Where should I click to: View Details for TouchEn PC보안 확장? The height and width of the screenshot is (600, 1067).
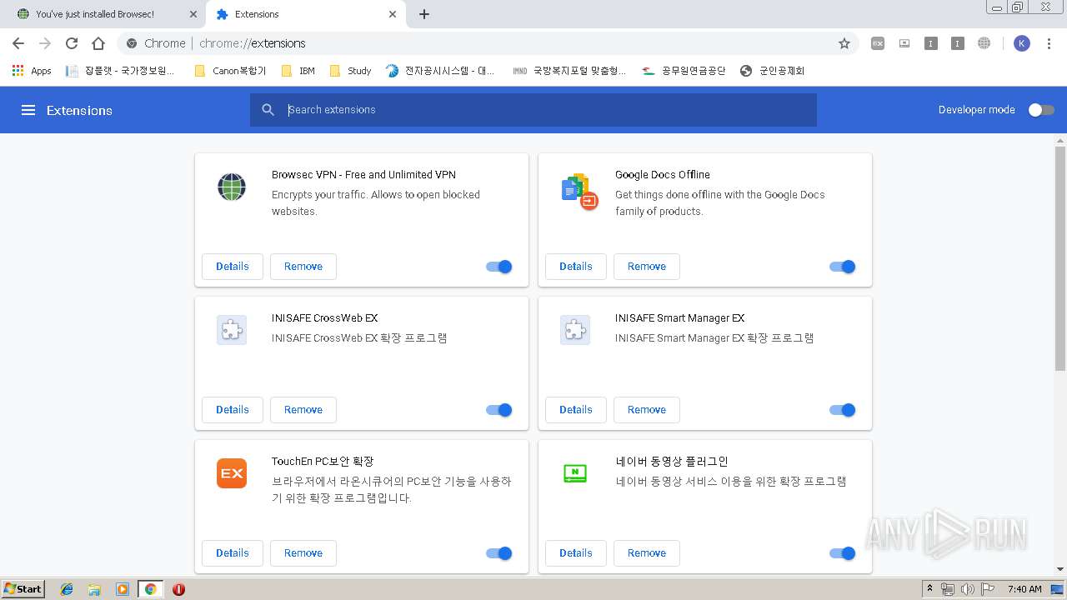point(233,553)
